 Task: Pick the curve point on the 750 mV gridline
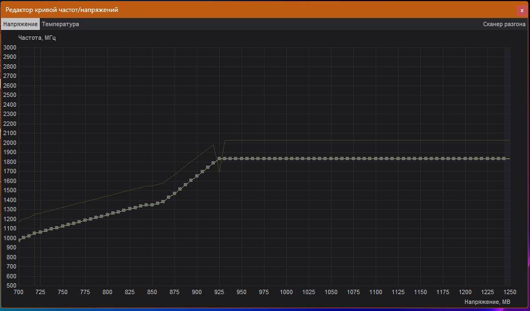[x=63, y=225]
